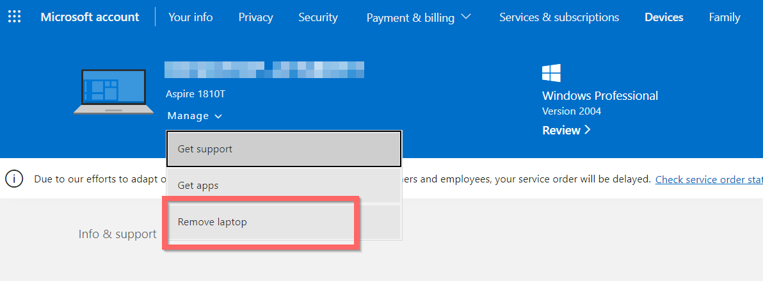
Task: Open the Review link for Windows
Action: (561, 131)
